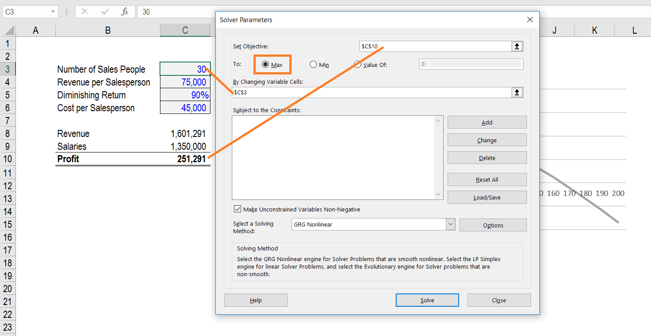Screen dimensions: 651x336
Task: Click the Load/Save button
Action: click(487, 197)
